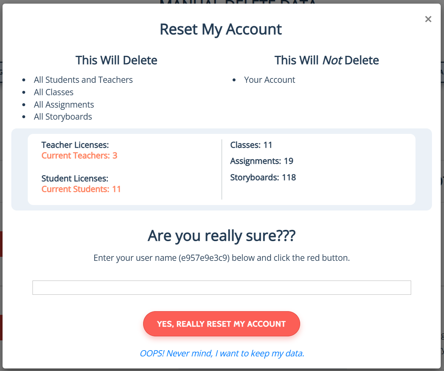Viewport: 444px width, 371px height.
Task: Click the OOPS! Never mind link
Action: (222, 353)
